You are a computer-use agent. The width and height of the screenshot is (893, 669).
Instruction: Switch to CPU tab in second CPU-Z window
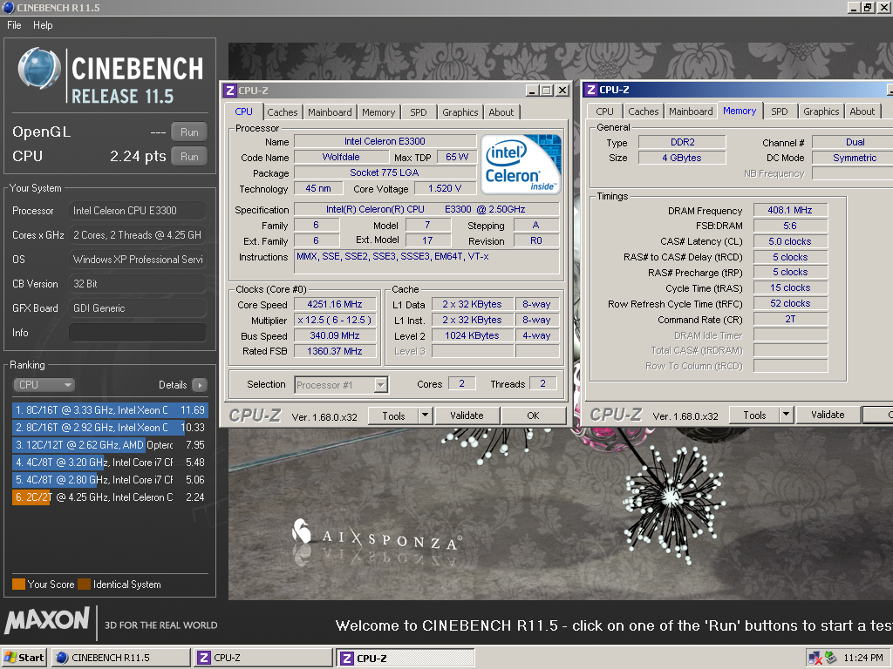tap(605, 111)
